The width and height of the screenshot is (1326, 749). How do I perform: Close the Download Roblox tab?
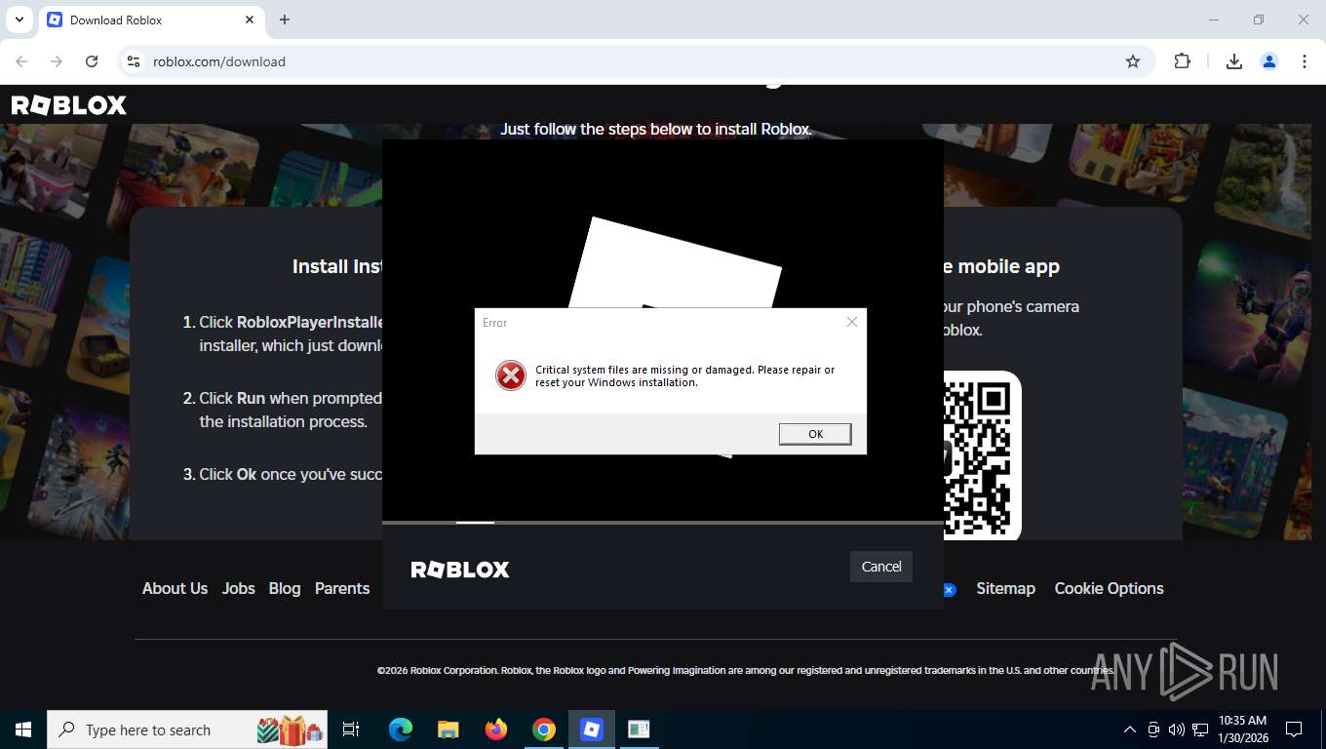pyautogui.click(x=250, y=20)
